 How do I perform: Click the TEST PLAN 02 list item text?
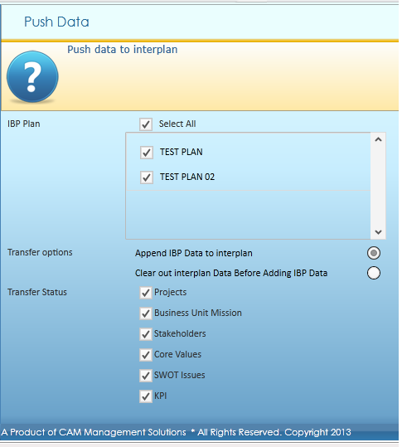(x=187, y=177)
